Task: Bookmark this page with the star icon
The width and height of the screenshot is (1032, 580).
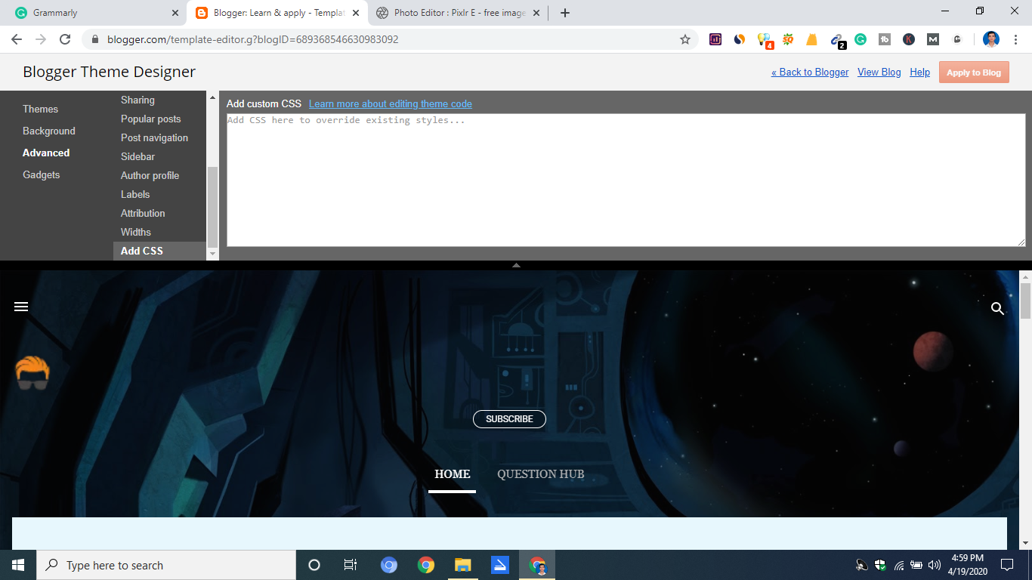Action: pos(685,39)
